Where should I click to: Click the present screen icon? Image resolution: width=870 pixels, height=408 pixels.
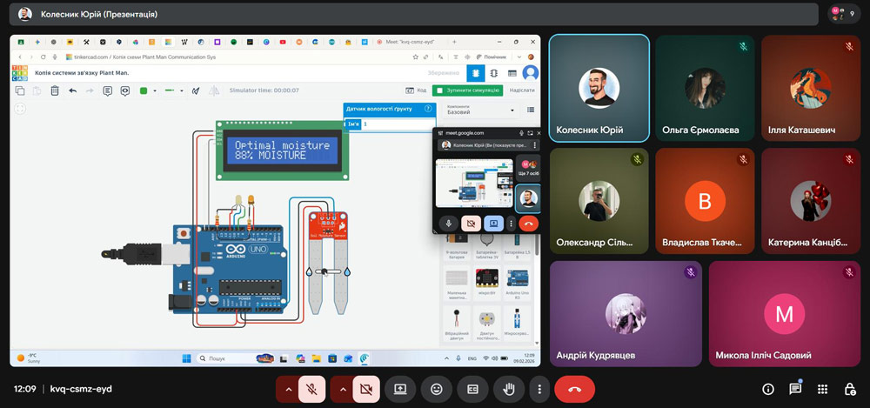point(400,389)
